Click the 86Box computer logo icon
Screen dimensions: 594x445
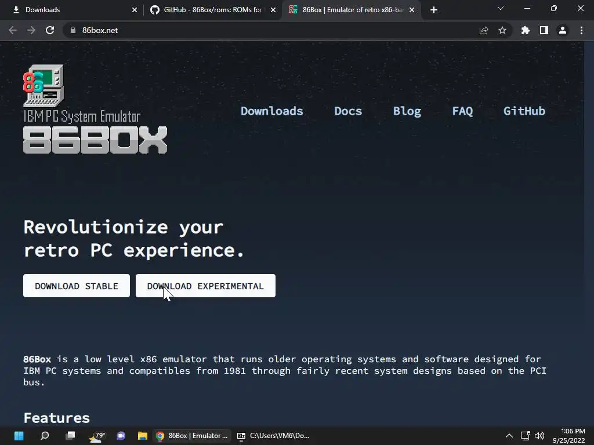coord(44,86)
